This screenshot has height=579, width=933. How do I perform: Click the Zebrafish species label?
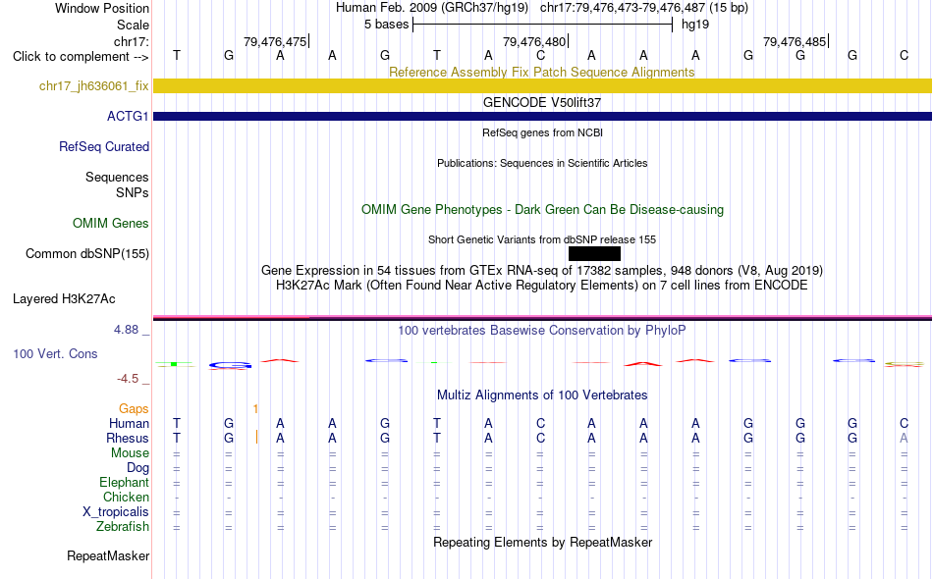tap(123, 527)
